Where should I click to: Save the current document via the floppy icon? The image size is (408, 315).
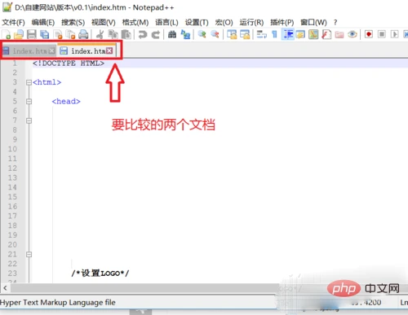tap(32, 34)
